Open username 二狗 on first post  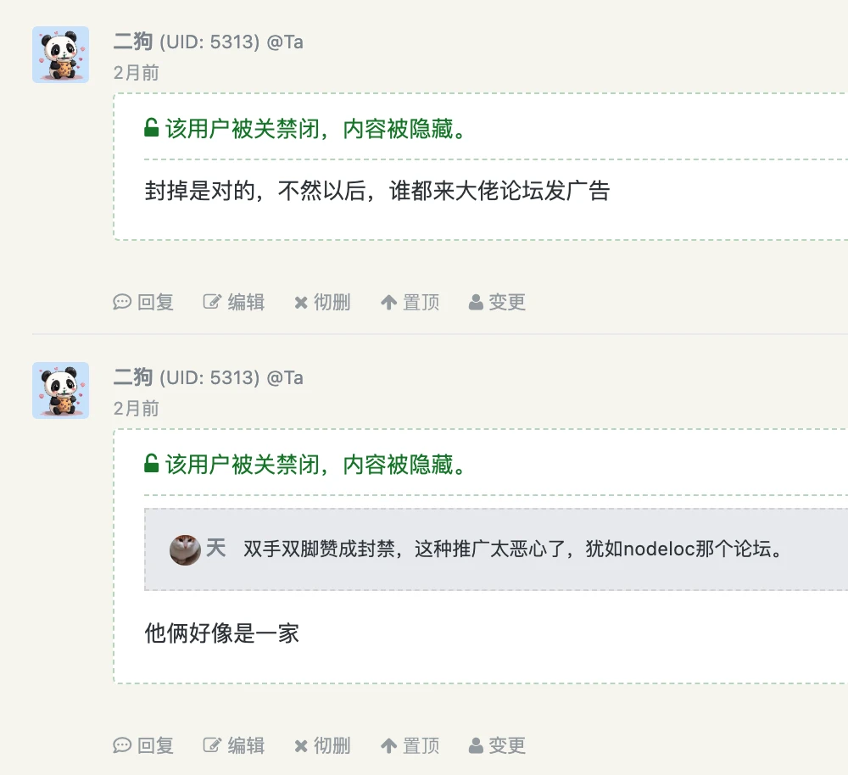pyautogui.click(x=133, y=42)
